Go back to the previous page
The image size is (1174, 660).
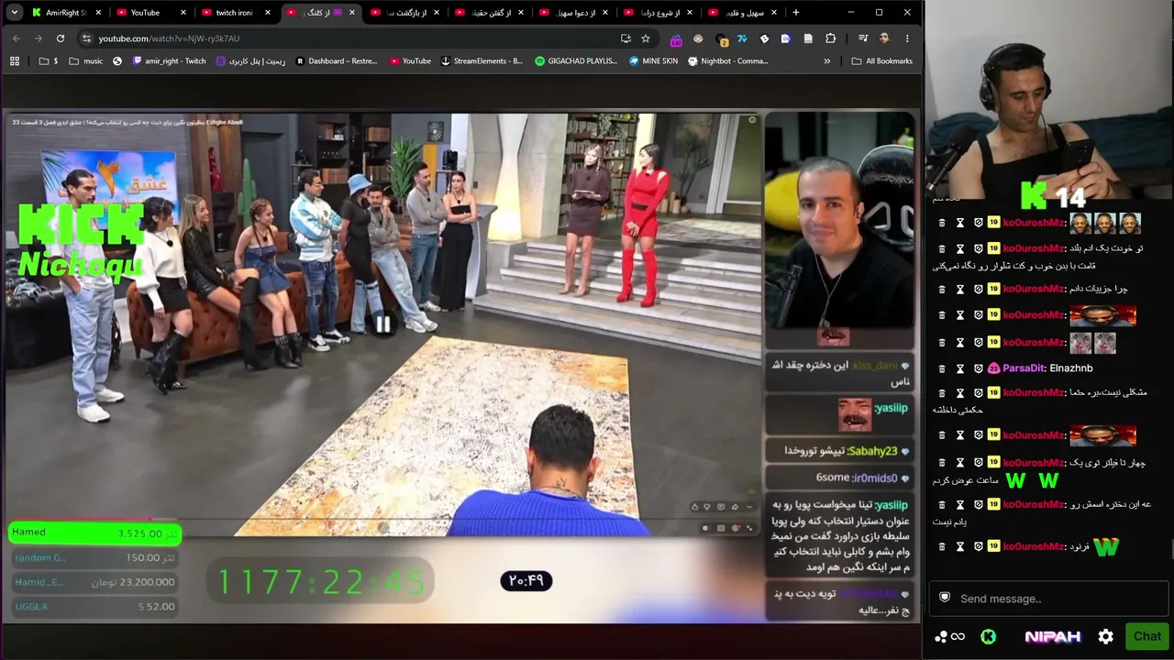pyautogui.click(x=17, y=38)
